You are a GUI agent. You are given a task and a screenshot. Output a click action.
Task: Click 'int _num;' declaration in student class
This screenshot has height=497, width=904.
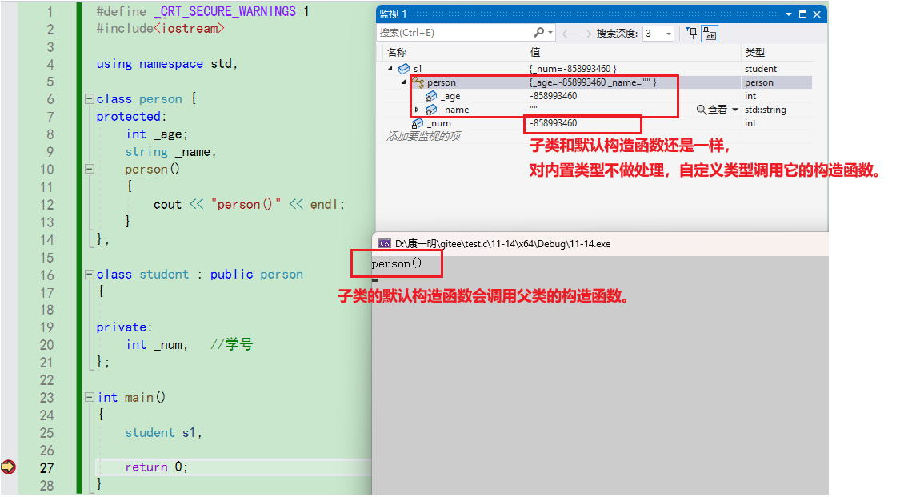(x=158, y=344)
